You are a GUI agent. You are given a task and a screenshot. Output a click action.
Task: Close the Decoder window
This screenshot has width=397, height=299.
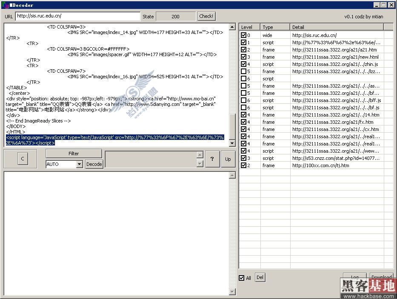coord(391,5)
